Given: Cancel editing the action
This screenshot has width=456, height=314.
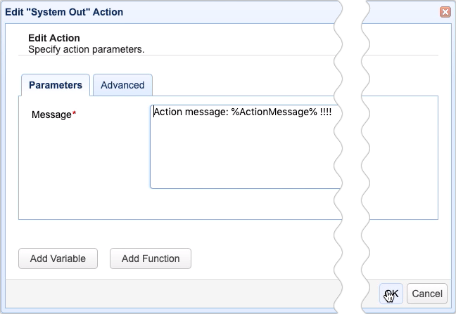Looking at the screenshot, I should (x=426, y=294).
